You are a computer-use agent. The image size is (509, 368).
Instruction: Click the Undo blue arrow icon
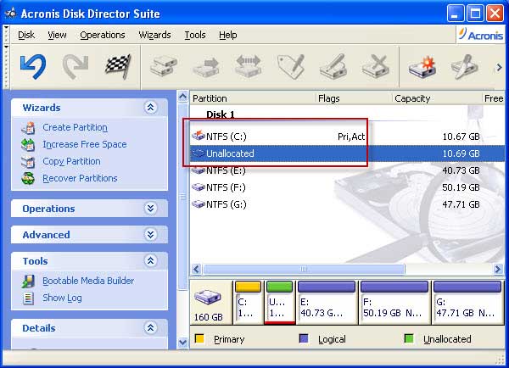point(33,67)
